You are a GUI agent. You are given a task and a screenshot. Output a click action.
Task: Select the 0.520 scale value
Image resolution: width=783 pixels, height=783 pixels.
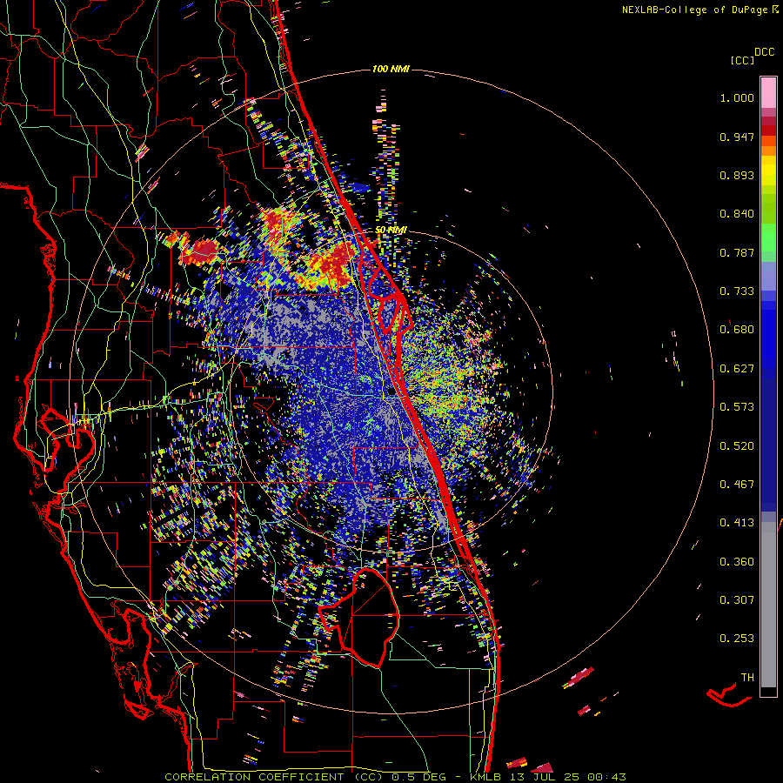tap(737, 446)
